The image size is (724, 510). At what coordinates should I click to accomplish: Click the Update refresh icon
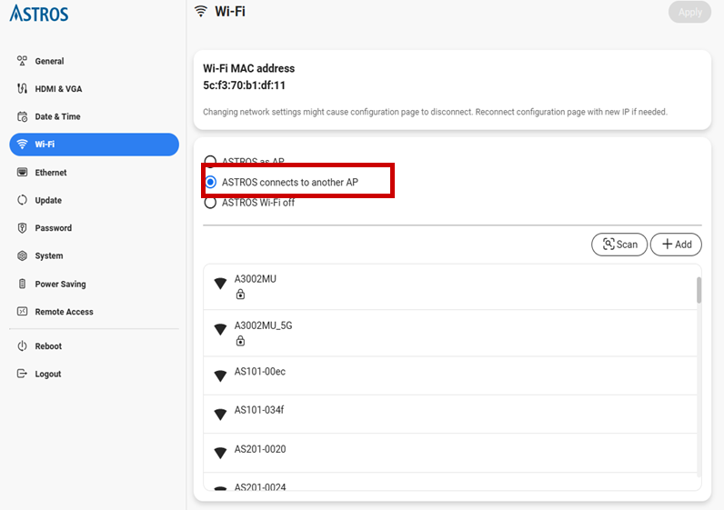point(23,200)
